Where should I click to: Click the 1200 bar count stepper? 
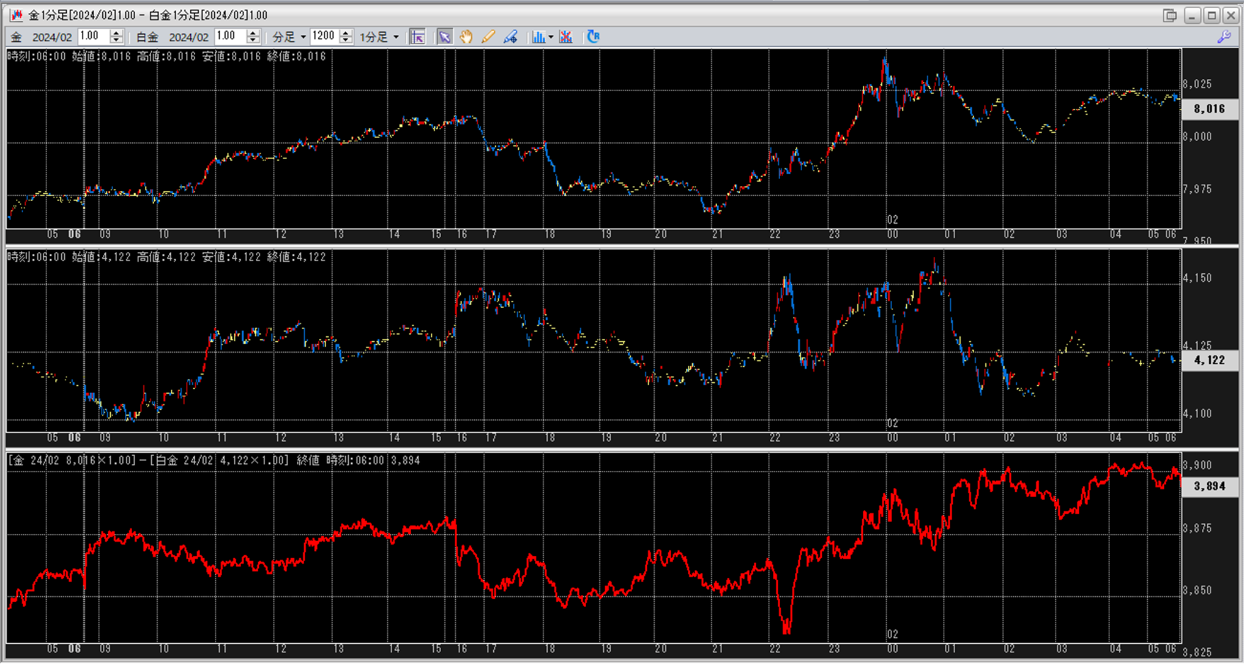346,37
